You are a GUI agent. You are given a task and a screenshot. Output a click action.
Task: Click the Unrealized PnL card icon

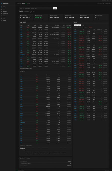[x=35, y=16]
